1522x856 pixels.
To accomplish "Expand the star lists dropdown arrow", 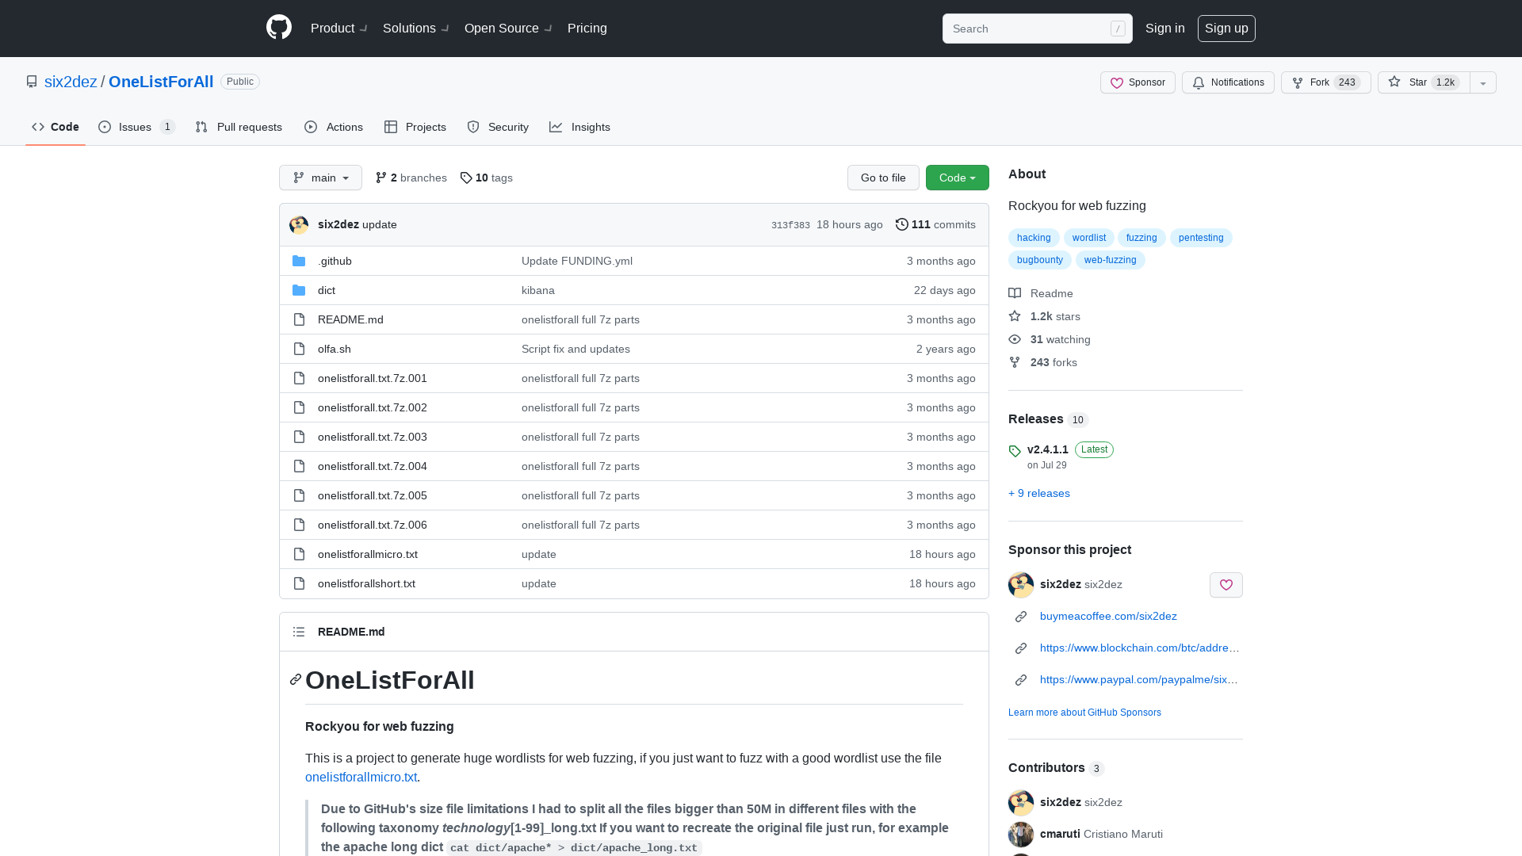I will point(1483,82).
